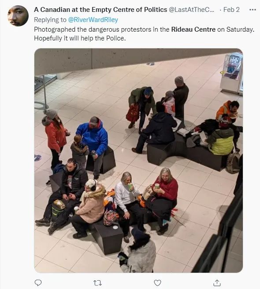Click the 'Replying to' label
260x289 pixels.
[x=50, y=19]
